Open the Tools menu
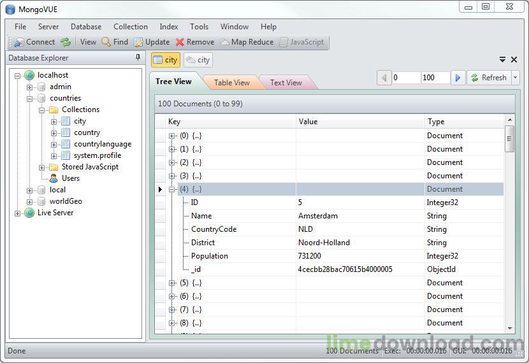529x363 pixels. pos(199,27)
